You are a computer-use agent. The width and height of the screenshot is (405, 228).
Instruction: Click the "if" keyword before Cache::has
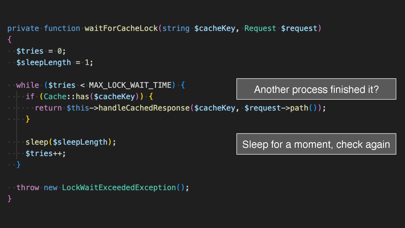[x=30, y=97]
